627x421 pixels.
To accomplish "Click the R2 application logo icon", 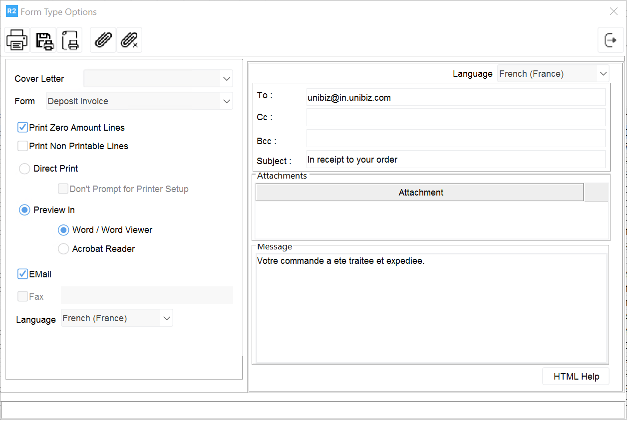I will click(11, 11).
